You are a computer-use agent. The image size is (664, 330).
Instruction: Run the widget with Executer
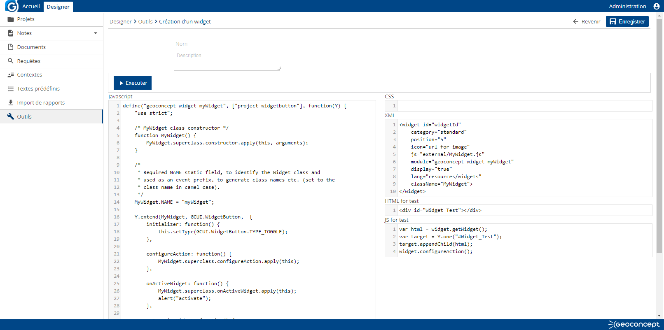click(x=133, y=83)
